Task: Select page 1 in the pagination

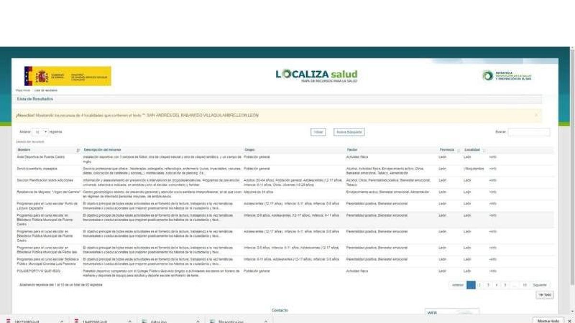Action: tap(471, 285)
